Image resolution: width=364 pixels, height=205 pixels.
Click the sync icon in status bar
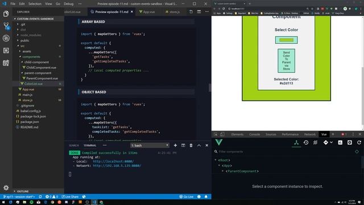point(40,196)
